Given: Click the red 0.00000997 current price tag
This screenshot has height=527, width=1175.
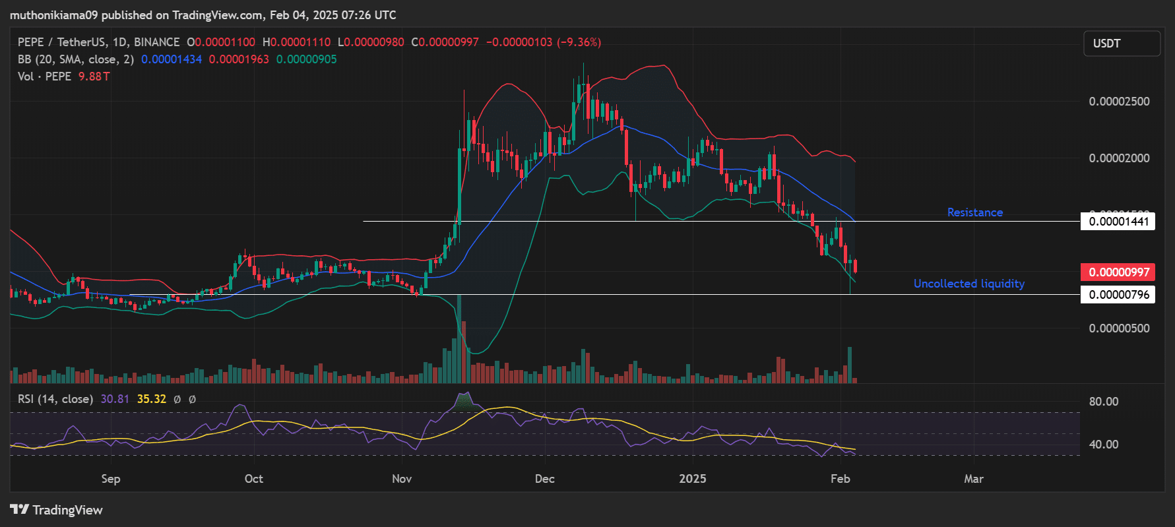Looking at the screenshot, I should pyautogui.click(x=1119, y=272).
